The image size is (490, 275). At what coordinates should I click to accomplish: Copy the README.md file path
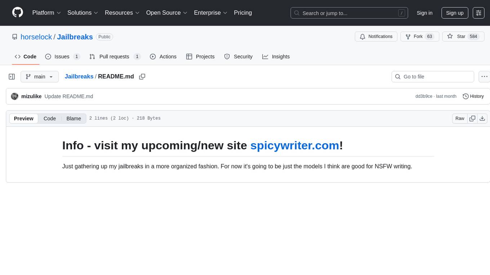pos(142,77)
